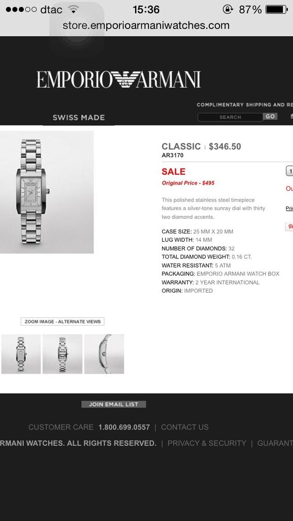293x521 pixels.
Task: Select the side profile watch thumbnail
Action: 104,354
